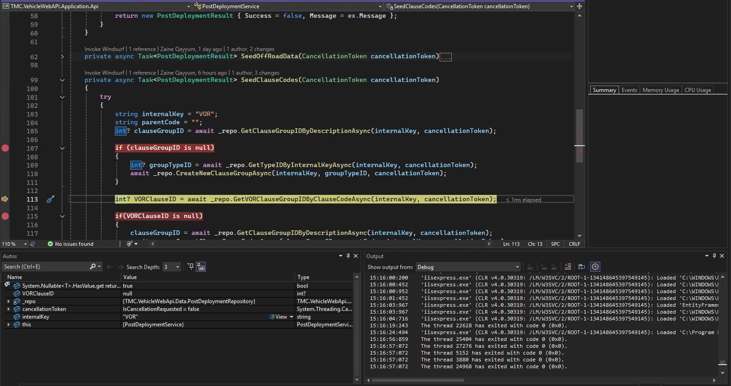Switch to the Memory Usage tab

tap(660, 90)
